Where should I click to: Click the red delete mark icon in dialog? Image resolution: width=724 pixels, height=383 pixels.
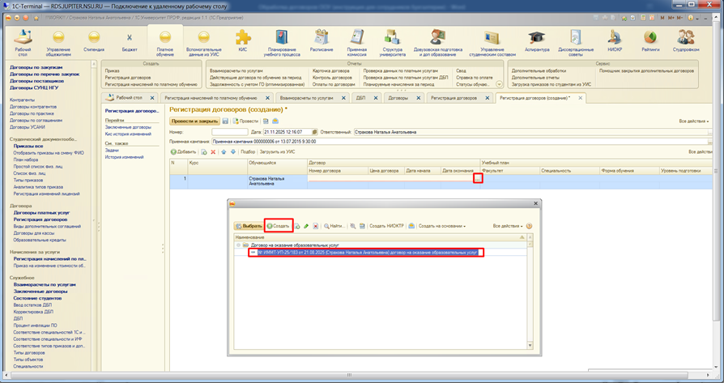(315, 226)
